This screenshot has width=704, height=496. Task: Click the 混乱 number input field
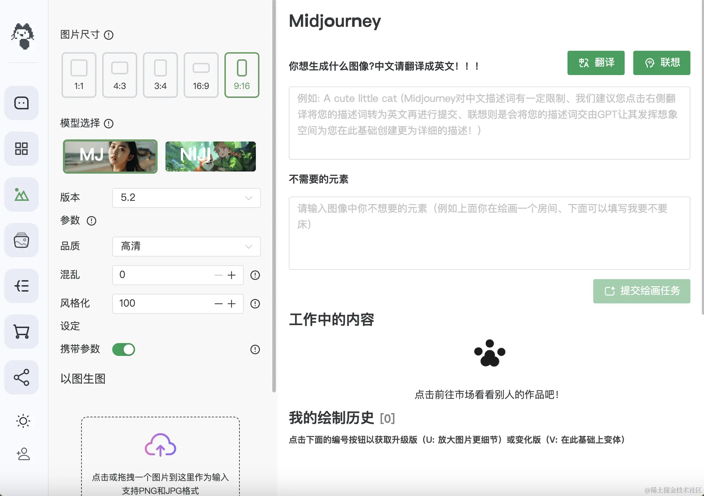[178, 275]
